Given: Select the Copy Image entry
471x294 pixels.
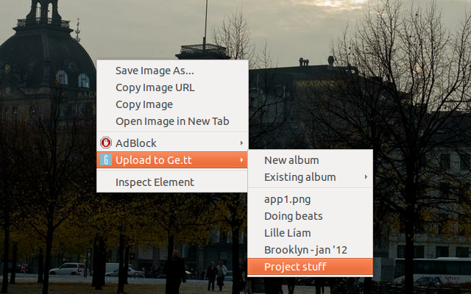Looking at the screenshot, I should (x=144, y=104).
